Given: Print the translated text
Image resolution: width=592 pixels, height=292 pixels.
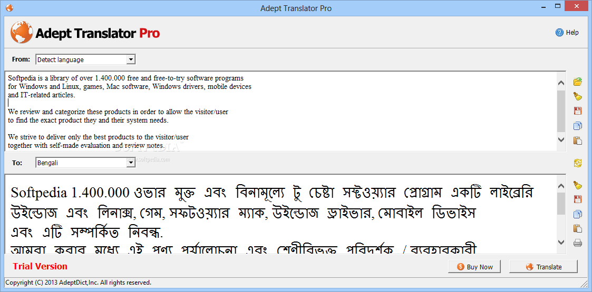Looking at the screenshot, I should tap(578, 243).
